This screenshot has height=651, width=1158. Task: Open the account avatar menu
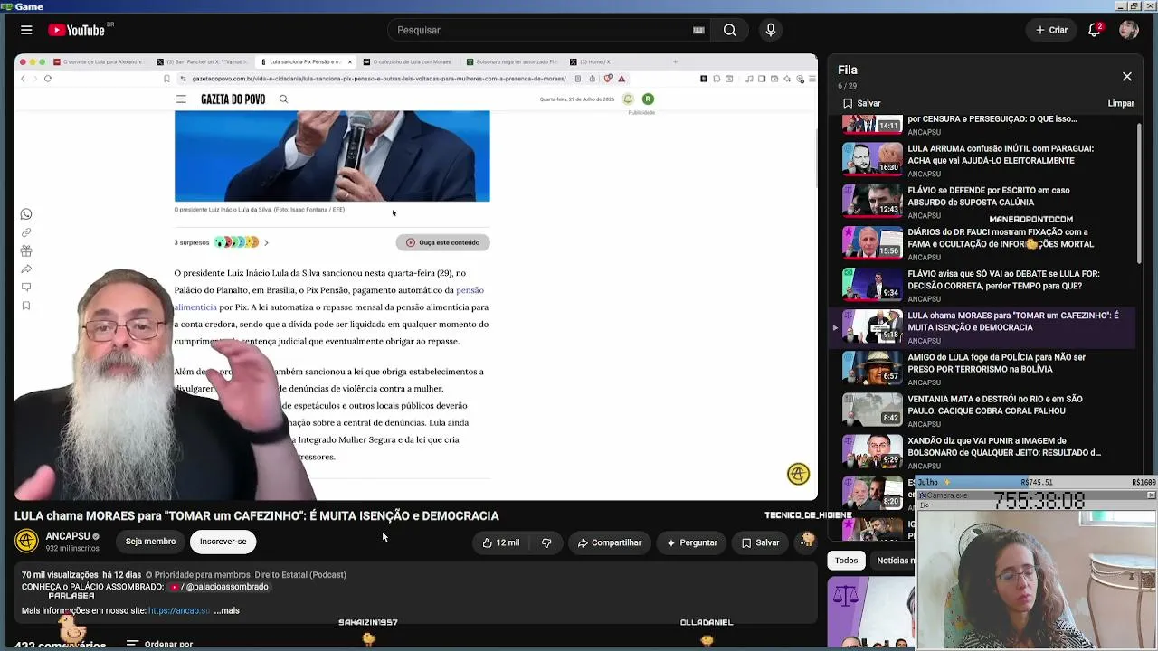pos(1128,30)
